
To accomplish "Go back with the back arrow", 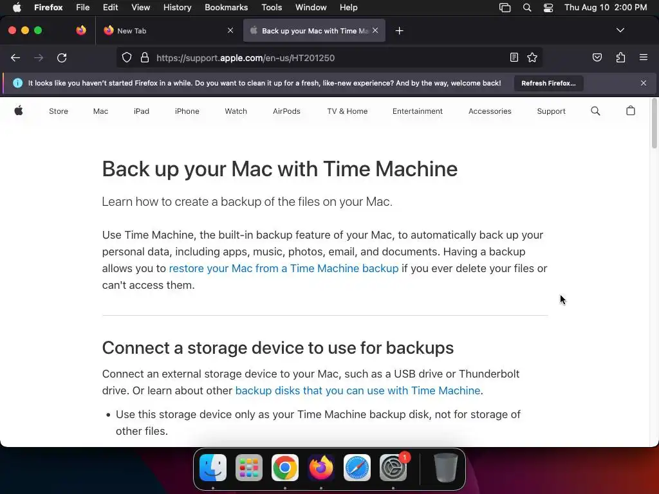I will (15, 58).
